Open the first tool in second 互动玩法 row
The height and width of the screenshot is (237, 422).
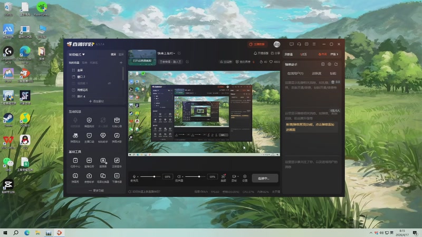[75, 137]
